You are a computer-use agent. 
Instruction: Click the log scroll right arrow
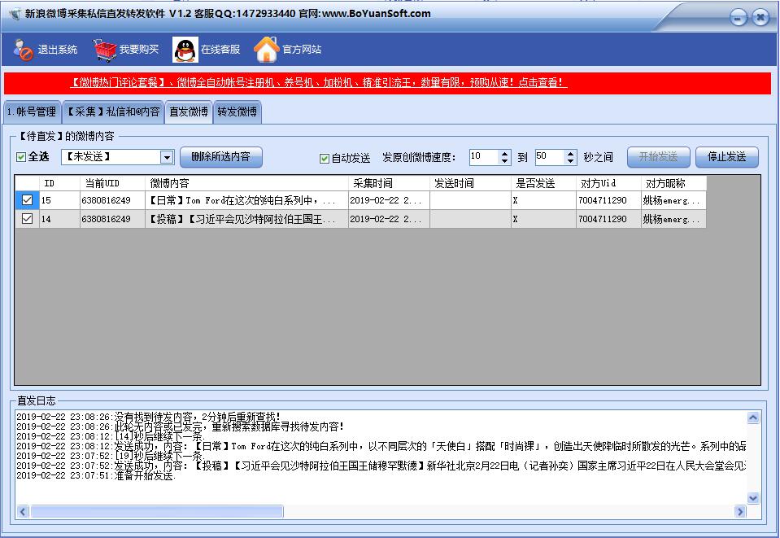pyautogui.click(x=740, y=512)
